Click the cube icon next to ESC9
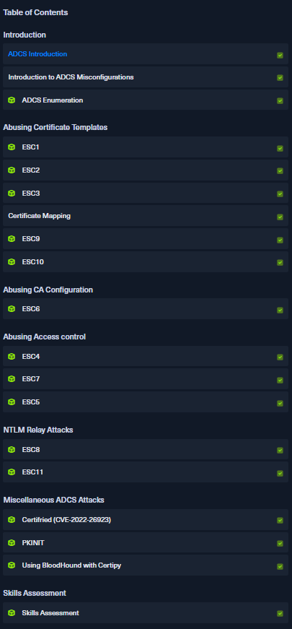Screen dimensions: 292x629 pyautogui.click(x=12, y=239)
